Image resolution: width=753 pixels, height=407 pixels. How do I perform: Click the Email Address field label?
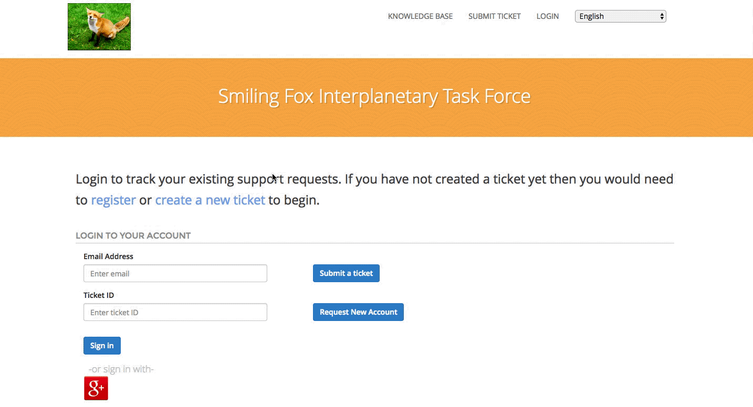coord(108,256)
